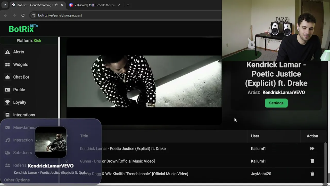Click the Platform: Kick label
330x186 pixels.
(x=29, y=41)
